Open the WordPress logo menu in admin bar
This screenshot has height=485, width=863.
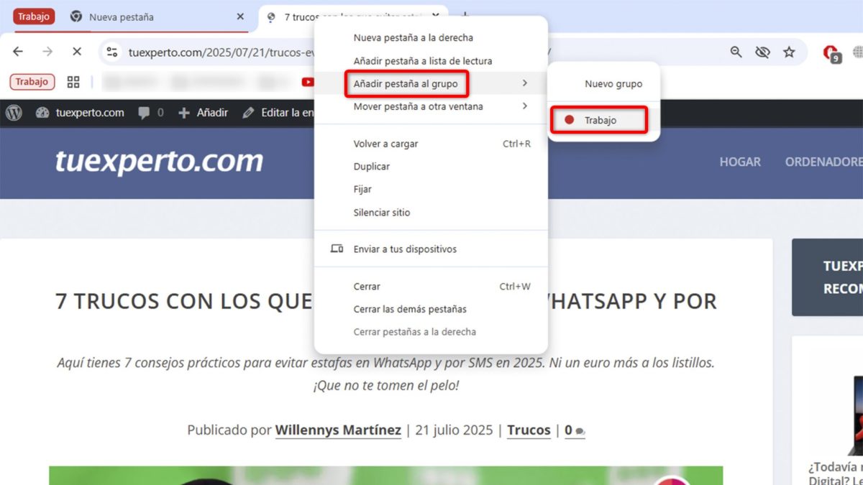(x=14, y=113)
